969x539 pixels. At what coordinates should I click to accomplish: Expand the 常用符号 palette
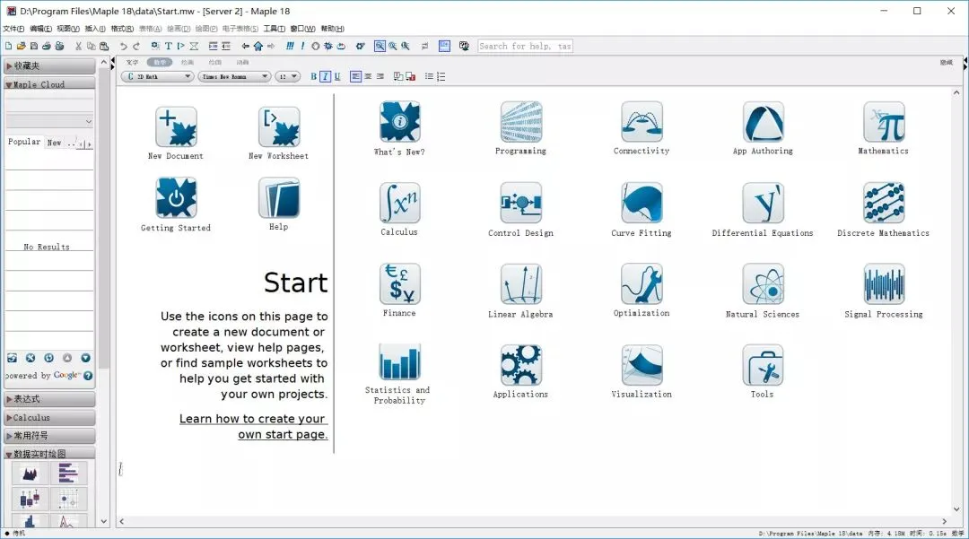49,435
